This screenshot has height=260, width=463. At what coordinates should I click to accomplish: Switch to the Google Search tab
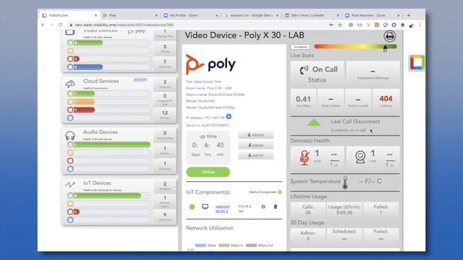click(252, 15)
